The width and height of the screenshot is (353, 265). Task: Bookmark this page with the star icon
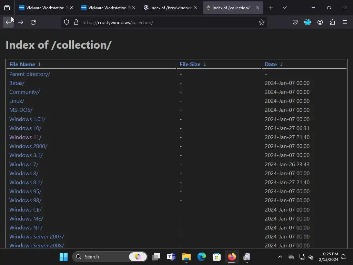point(261,22)
